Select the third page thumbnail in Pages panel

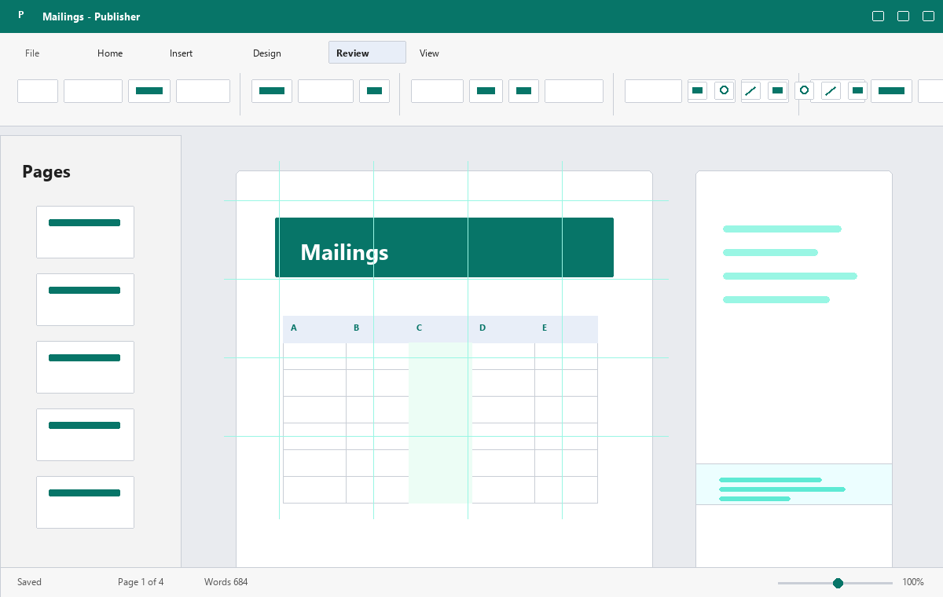click(x=85, y=367)
